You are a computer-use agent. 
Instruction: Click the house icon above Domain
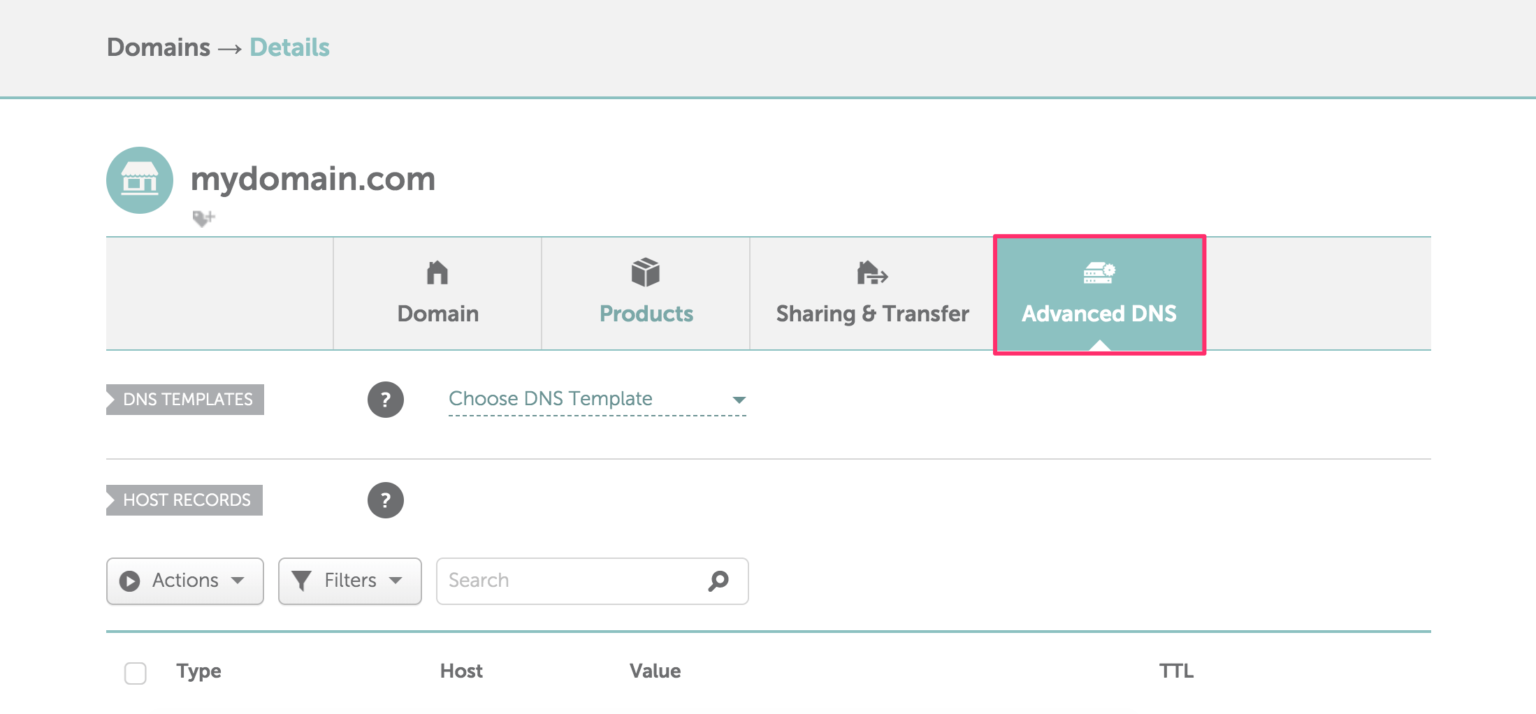click(437, 272)
